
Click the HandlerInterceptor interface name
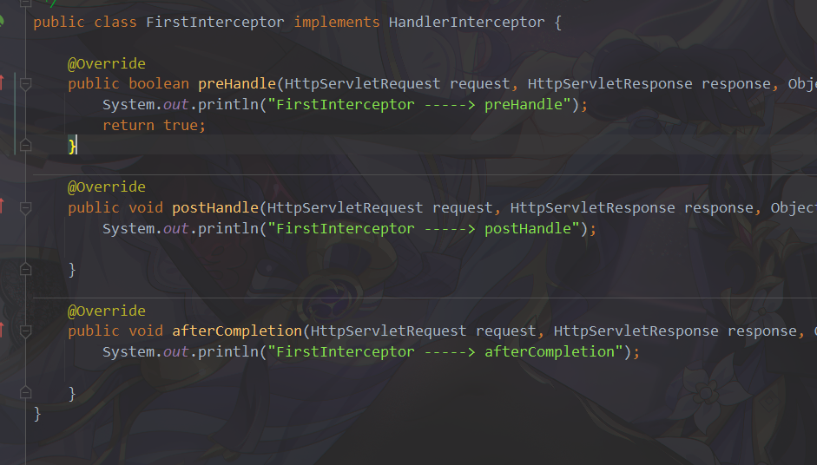(466, 23)
